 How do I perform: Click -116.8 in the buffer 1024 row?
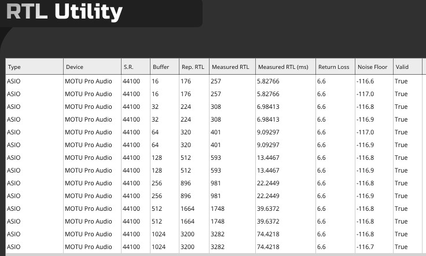(366, 234)
